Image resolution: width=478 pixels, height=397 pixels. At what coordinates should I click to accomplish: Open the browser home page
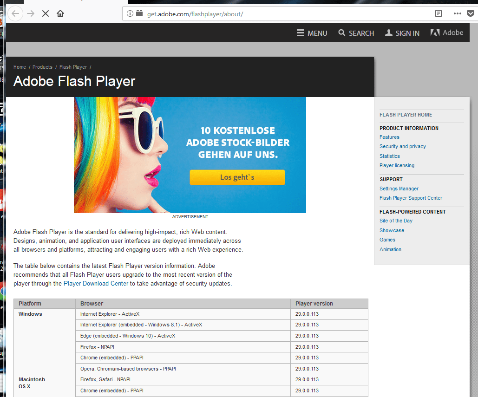[x=60, y=13]
